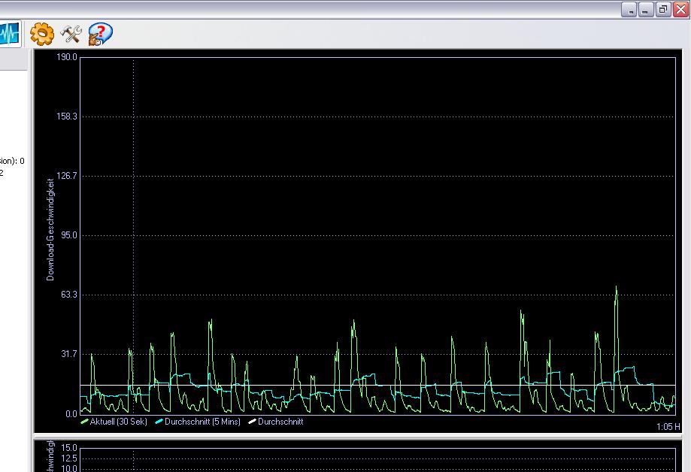Screen dimensions: 691x472
Task: Click the 1:05 H time span label
Action: (668, 427)
